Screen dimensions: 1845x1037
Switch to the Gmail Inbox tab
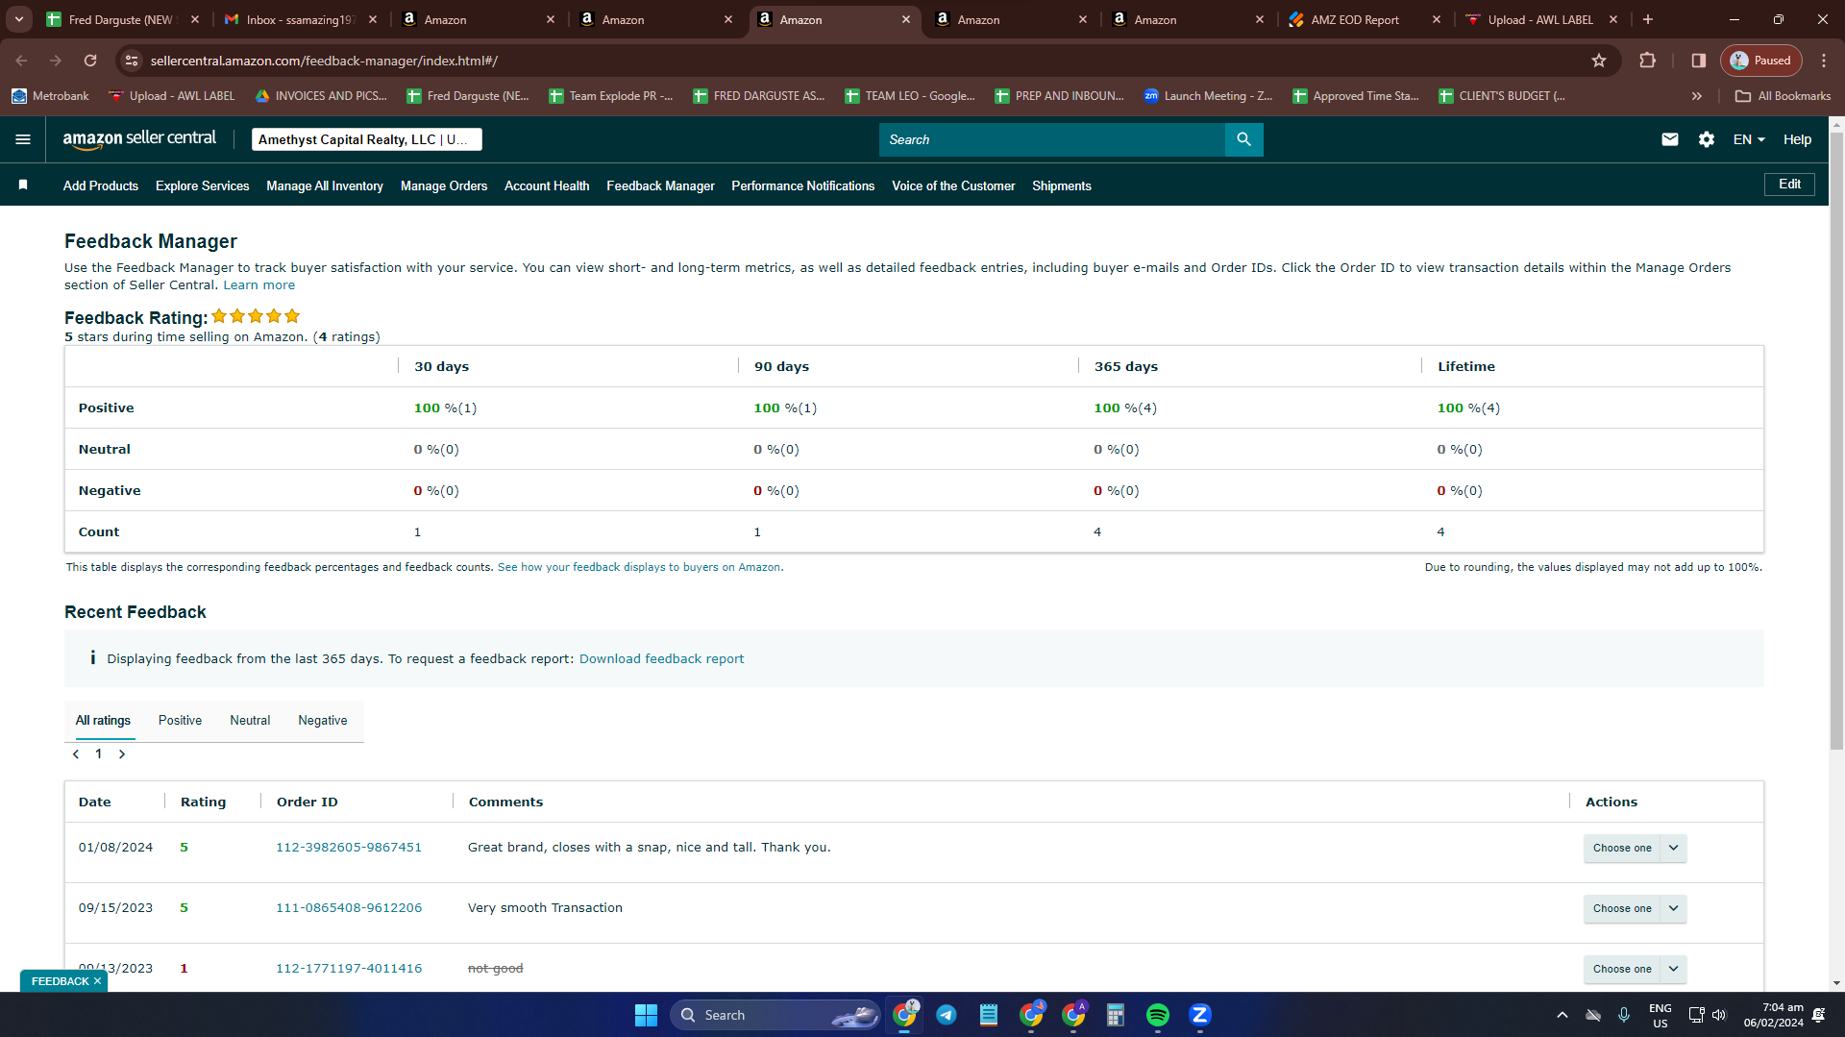(x=301, y=19)
